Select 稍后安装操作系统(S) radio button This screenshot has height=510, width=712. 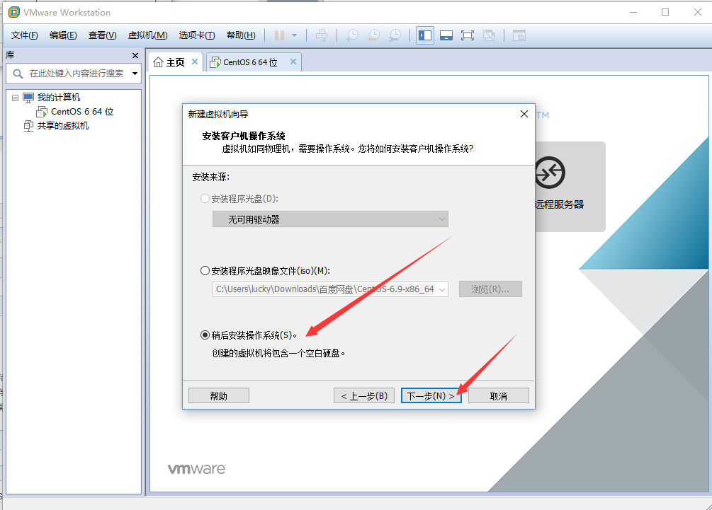205,335
